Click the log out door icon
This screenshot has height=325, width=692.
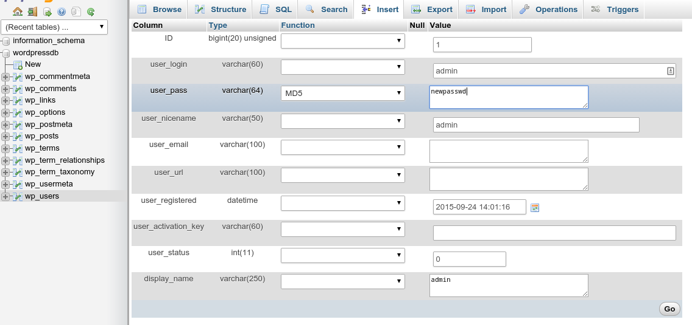[x=32, y=12]
